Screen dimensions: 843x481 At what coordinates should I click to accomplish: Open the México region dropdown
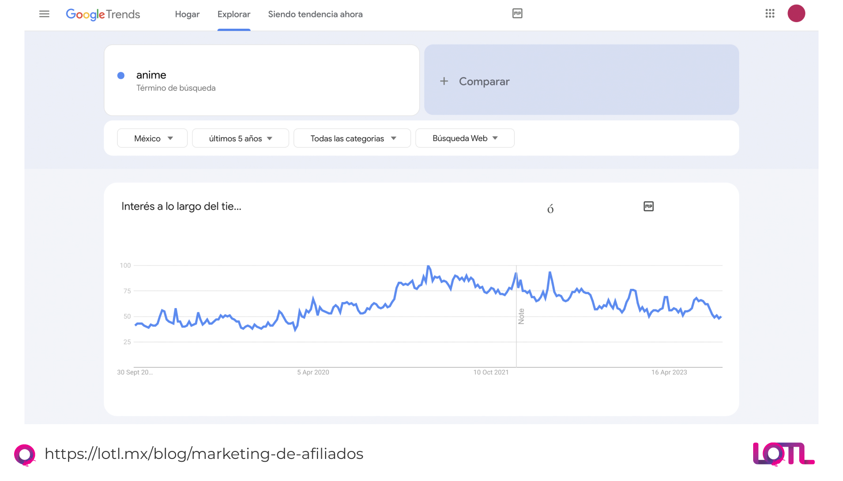click(152, 138)
